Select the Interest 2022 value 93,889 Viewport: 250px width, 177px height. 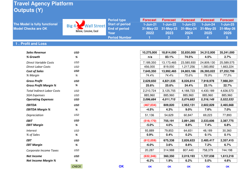click(x=150, y=131)
